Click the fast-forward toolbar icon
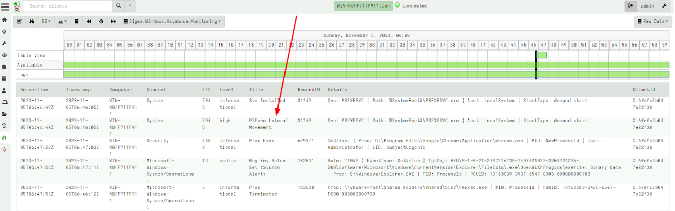 tap(114, 22)
